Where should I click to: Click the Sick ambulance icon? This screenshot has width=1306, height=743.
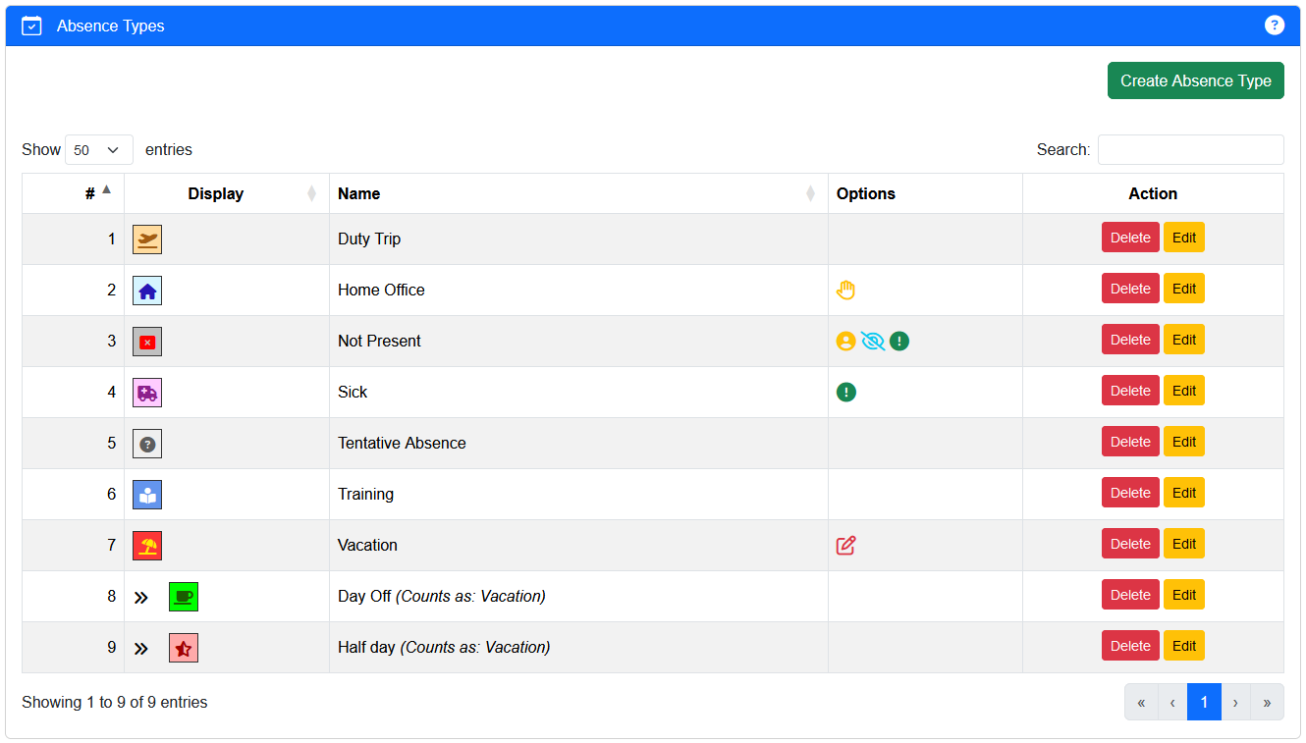[147, 393]
